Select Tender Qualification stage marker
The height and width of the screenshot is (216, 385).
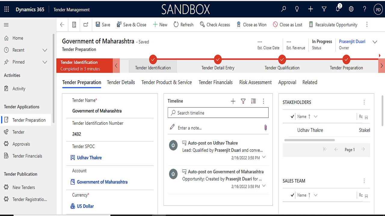tap(282, 59)
